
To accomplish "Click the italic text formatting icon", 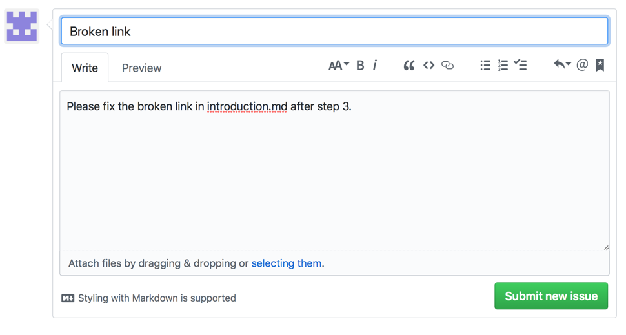I will pos(375,65).
